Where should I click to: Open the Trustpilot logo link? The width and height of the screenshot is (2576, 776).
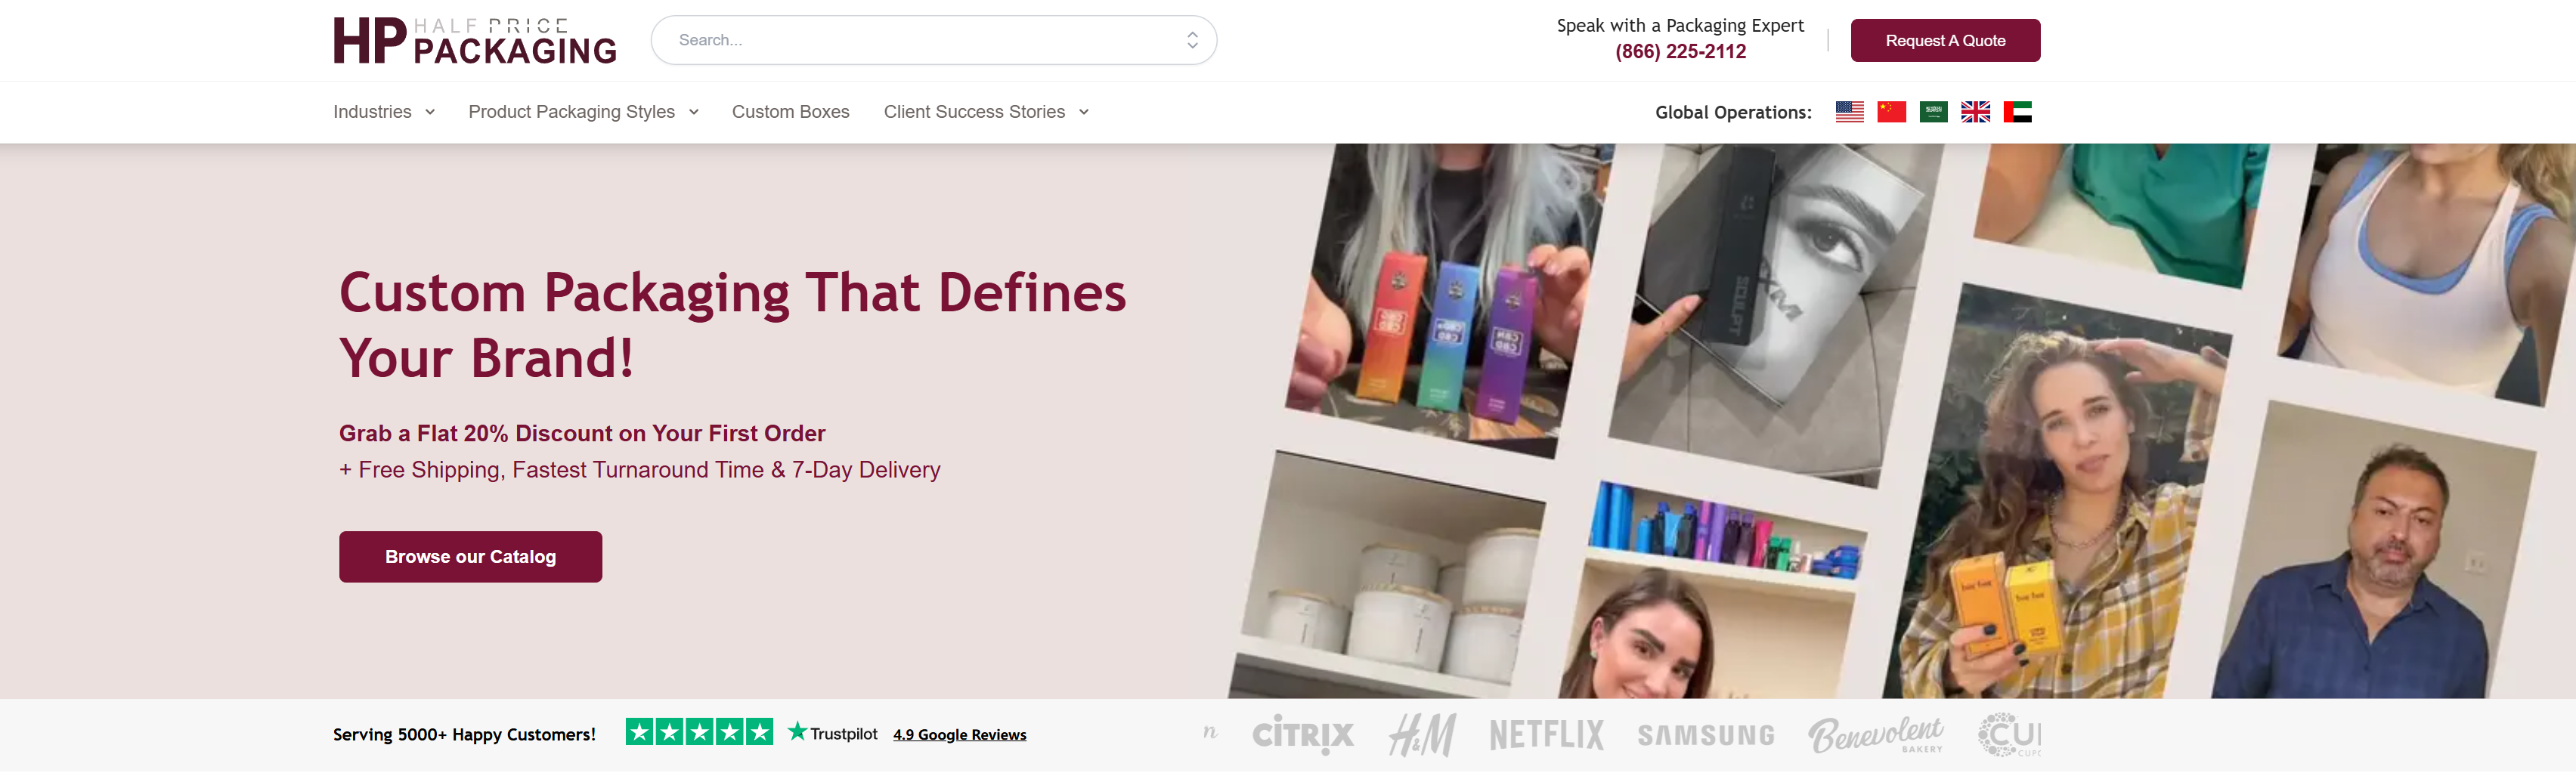tap(833, 734)
